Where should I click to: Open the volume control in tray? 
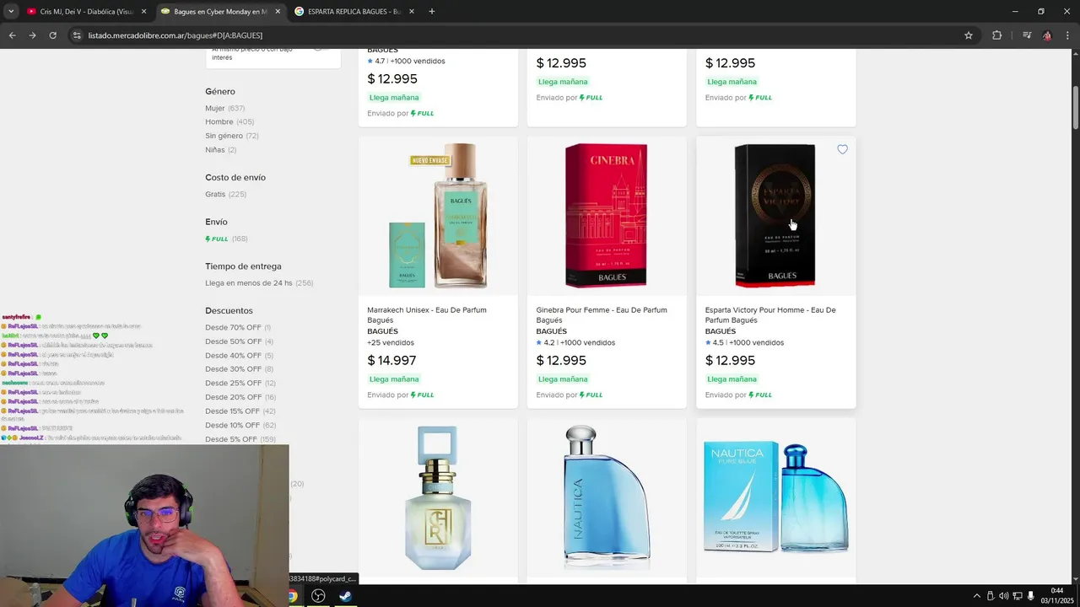(1004, 596)
